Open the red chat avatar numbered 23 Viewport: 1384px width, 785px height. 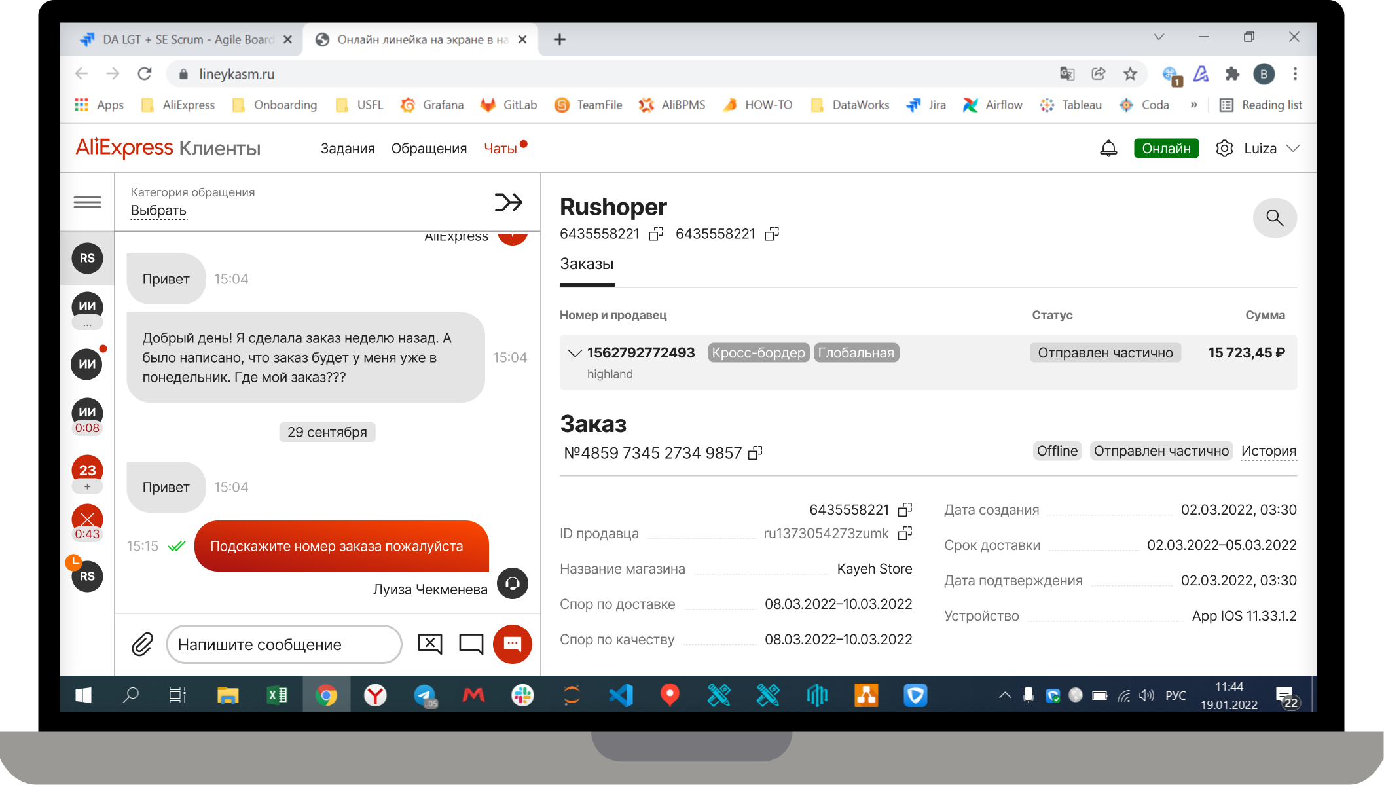[x=87, y=470]
